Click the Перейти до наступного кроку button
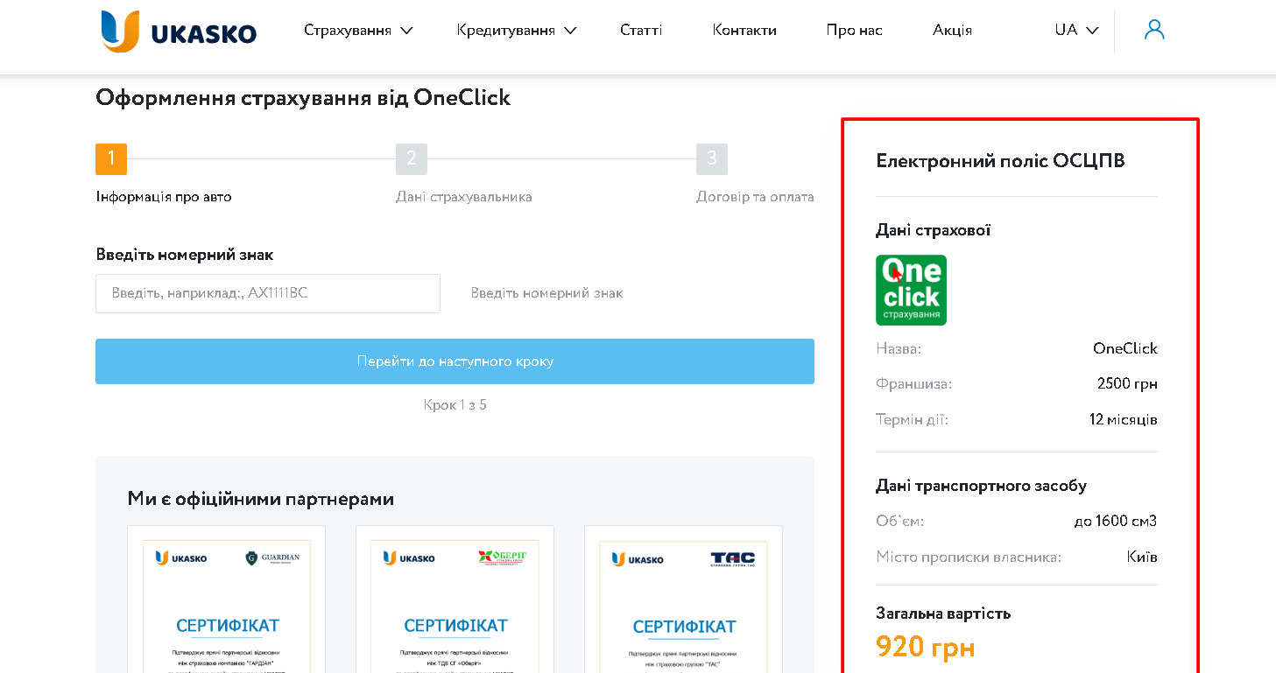Screen dimensions: 1276x673 point(455,361)
